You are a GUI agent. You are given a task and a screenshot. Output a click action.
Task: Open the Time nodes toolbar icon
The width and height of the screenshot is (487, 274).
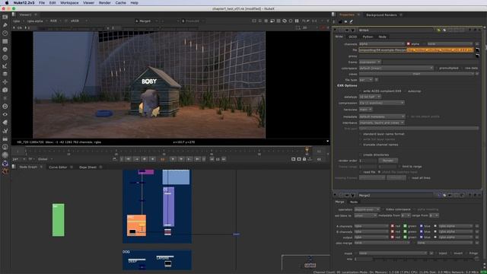coord(5,33)
